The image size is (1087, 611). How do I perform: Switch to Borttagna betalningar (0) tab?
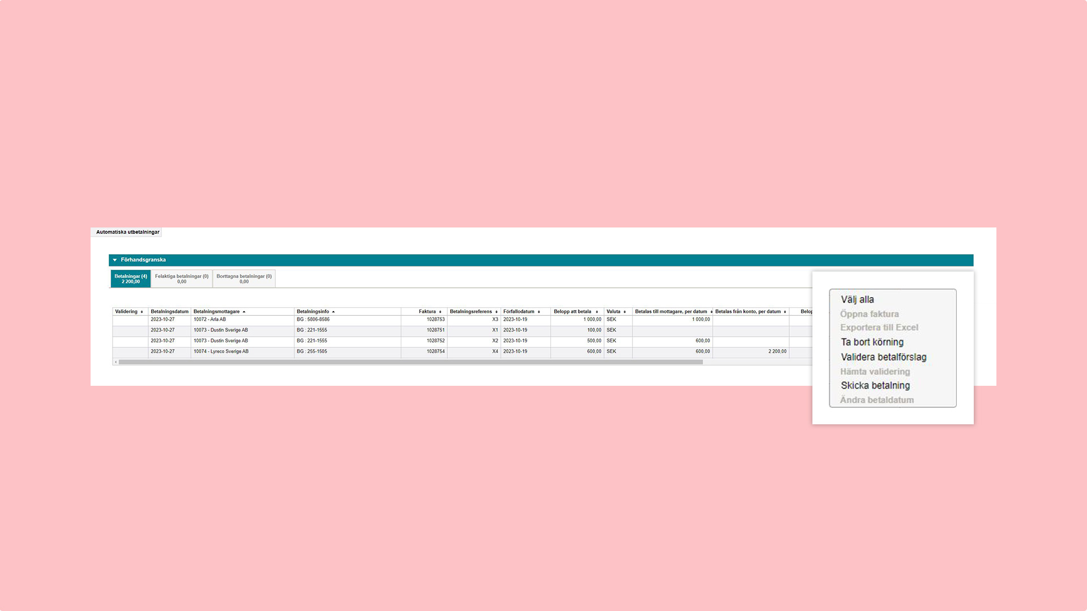(244, 279)
